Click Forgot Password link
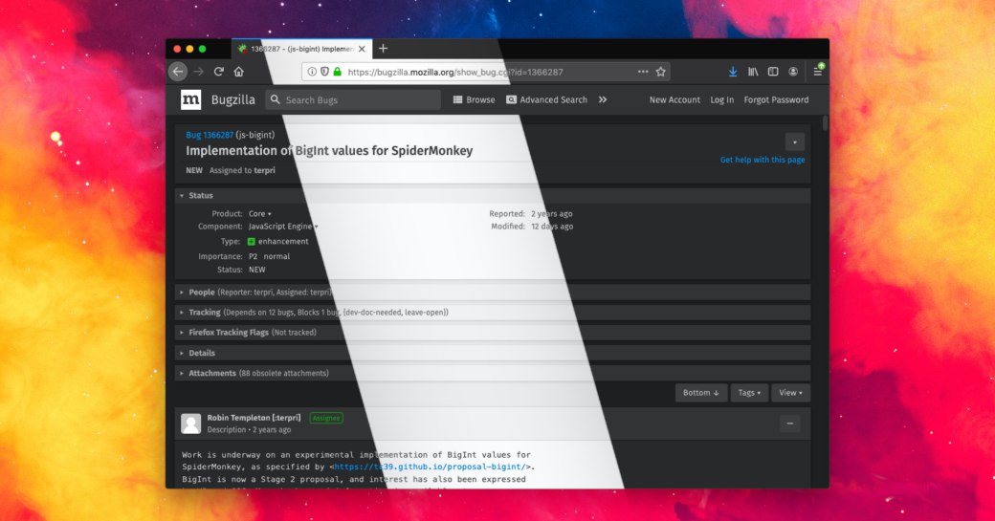 click(776, 99)
